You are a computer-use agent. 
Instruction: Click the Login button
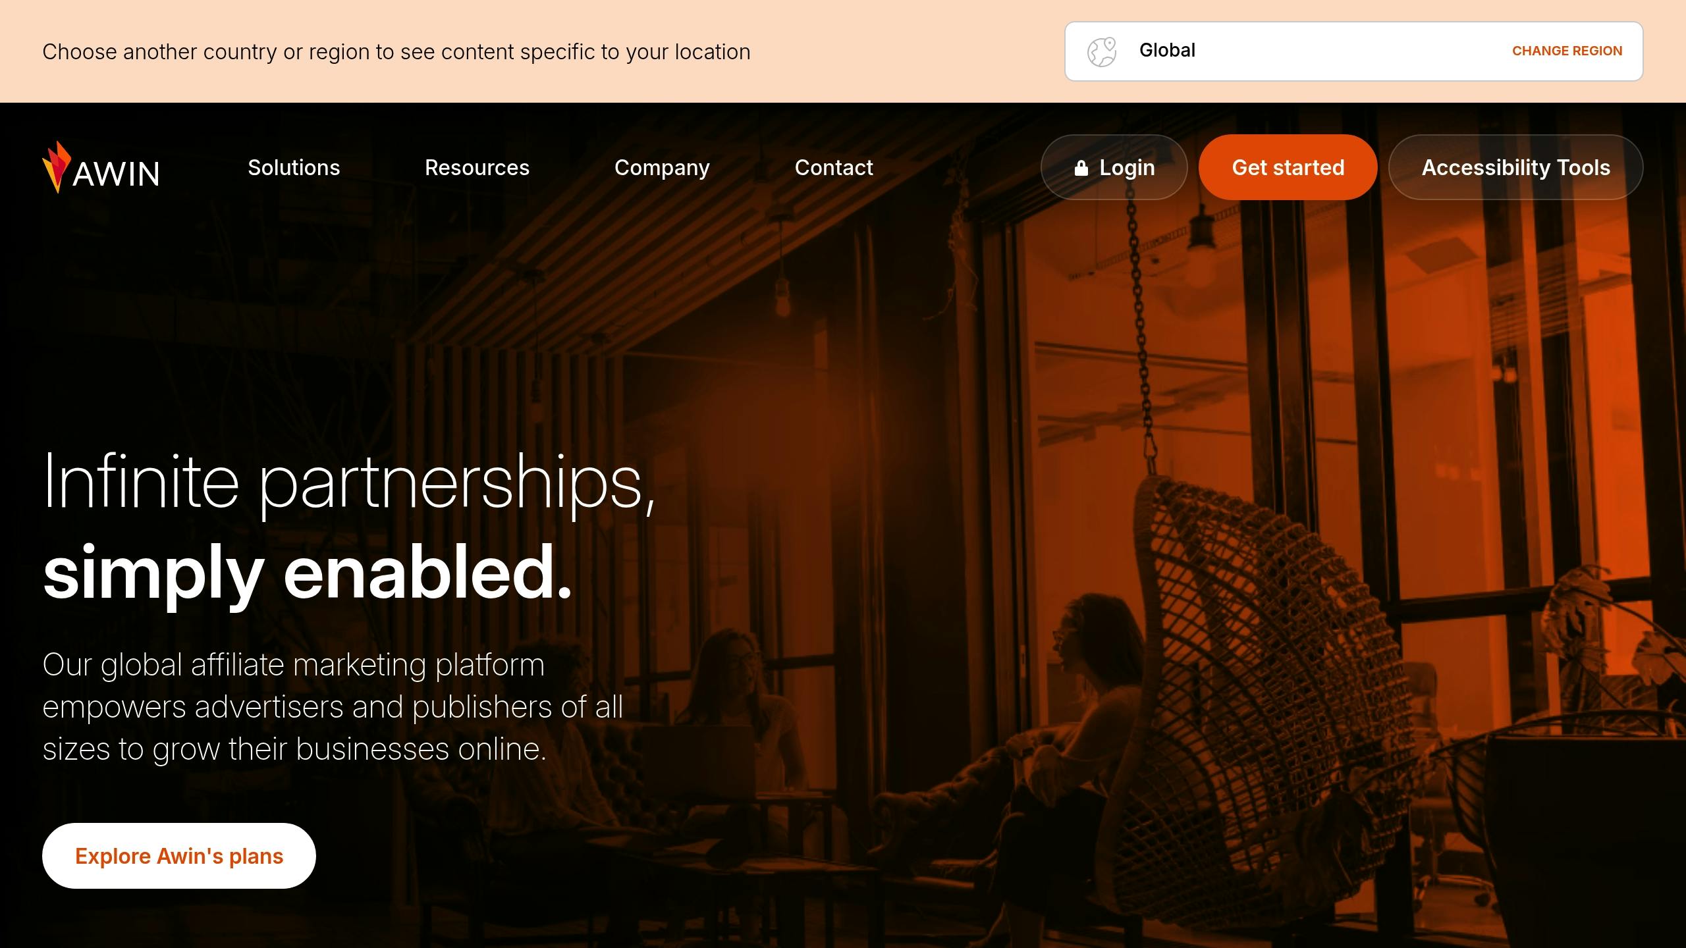1114,167
